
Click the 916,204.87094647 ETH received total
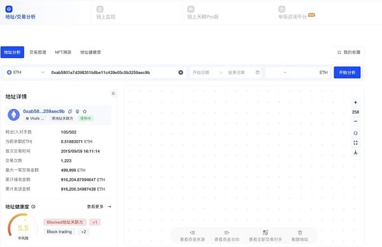pyautogui.click(x=83, y=180)
